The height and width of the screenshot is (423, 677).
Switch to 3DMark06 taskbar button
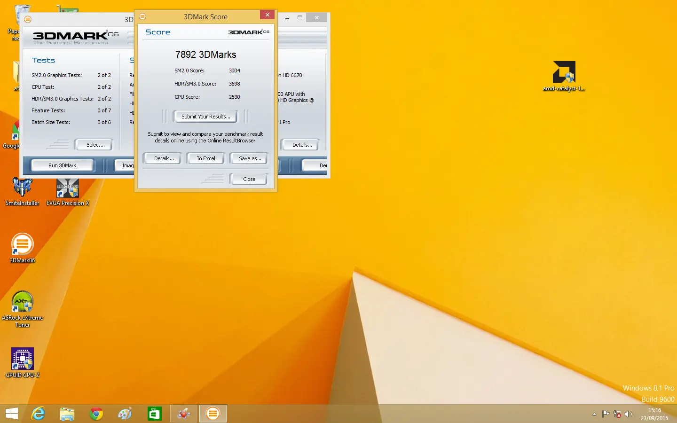[213, 414]
